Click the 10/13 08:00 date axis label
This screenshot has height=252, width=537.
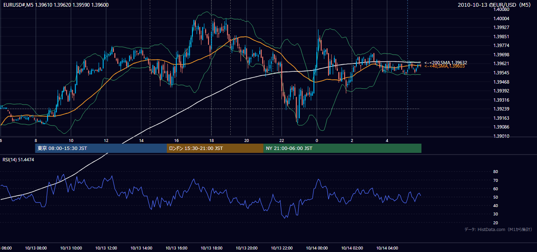click(36, 248)
